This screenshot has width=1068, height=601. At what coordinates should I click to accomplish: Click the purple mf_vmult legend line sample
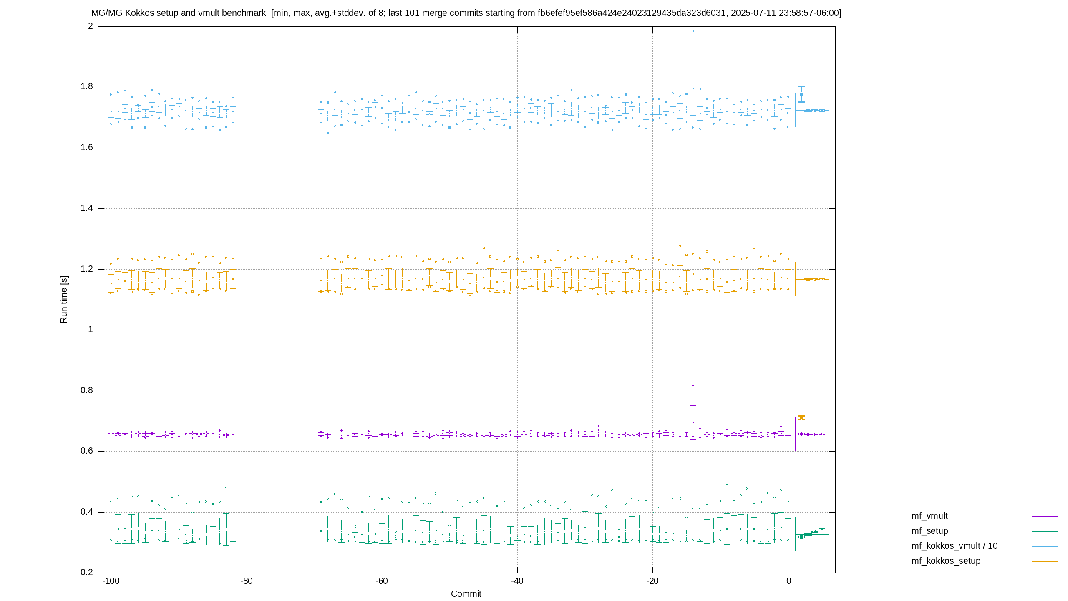point(1045,516)
